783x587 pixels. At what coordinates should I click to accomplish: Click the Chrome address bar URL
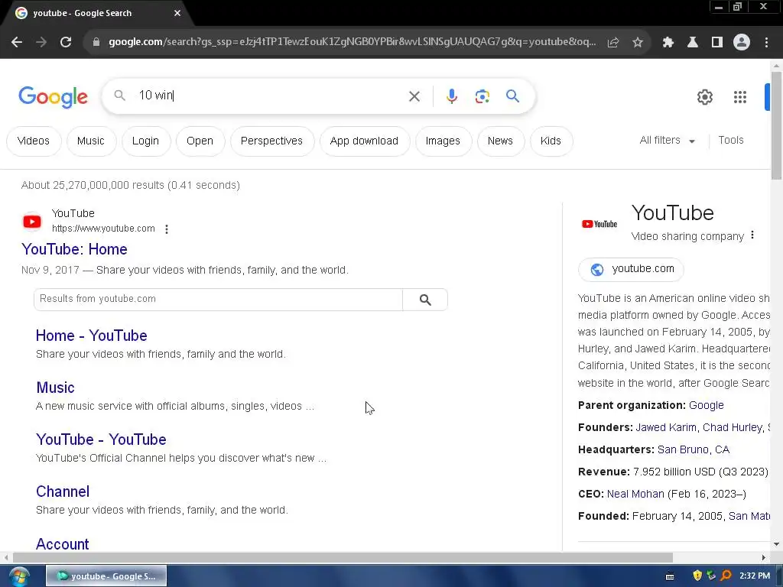coord(352,42)
